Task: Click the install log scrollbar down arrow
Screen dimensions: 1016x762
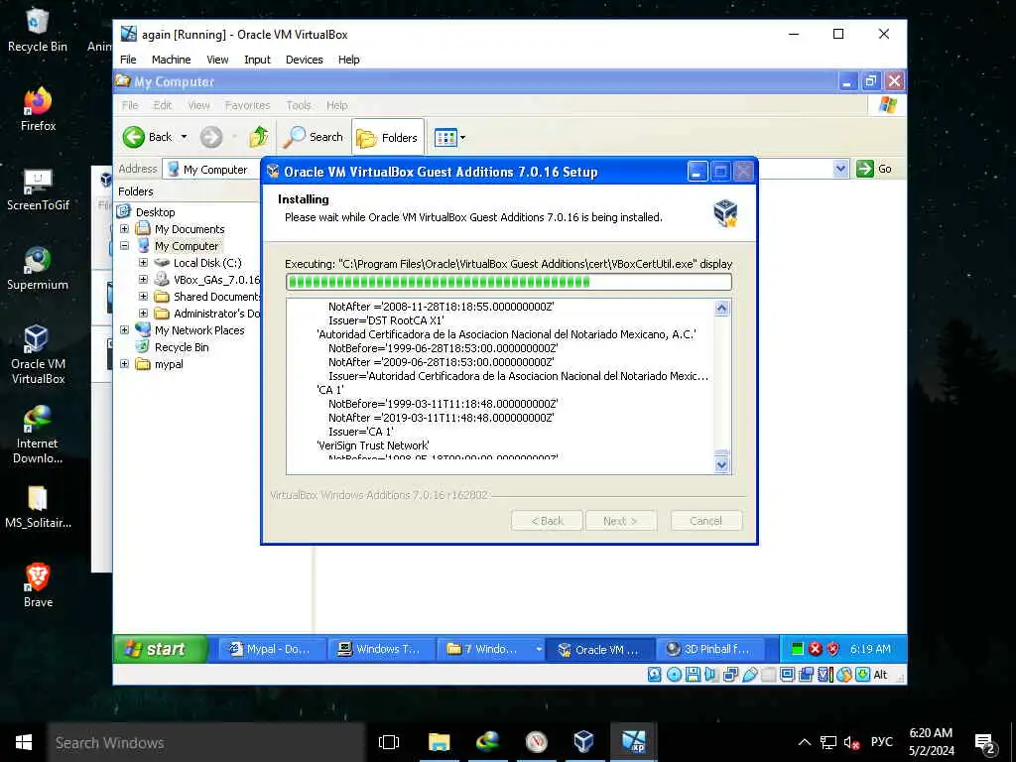Action: click(x=721, y=464)
